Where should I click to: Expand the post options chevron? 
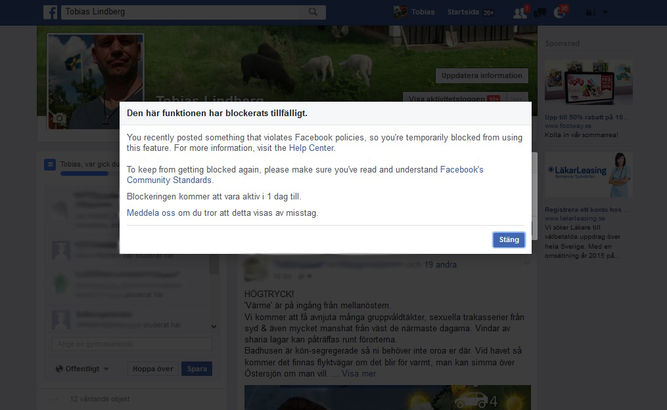tap(526, 263)
